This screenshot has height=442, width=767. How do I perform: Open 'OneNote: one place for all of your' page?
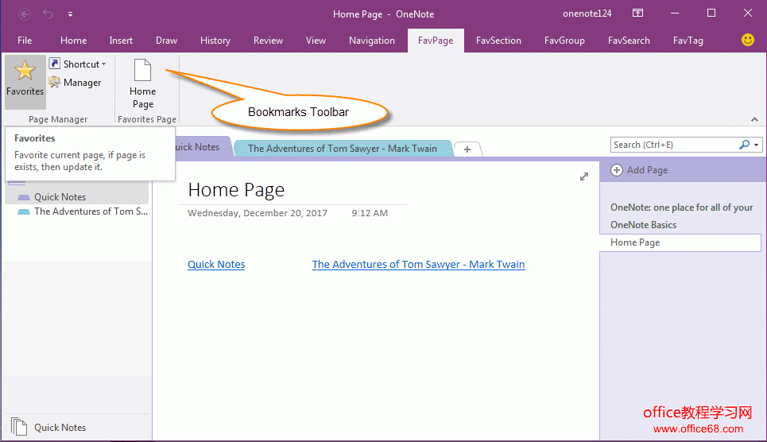point(681,207)
